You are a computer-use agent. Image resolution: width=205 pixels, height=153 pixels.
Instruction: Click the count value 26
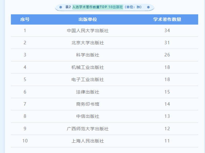pyautogui.click(x=167, y=55)
